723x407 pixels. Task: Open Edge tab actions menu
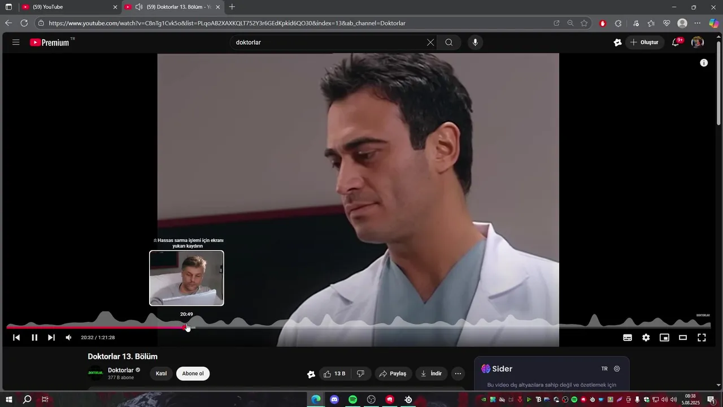tap(8, 7)
